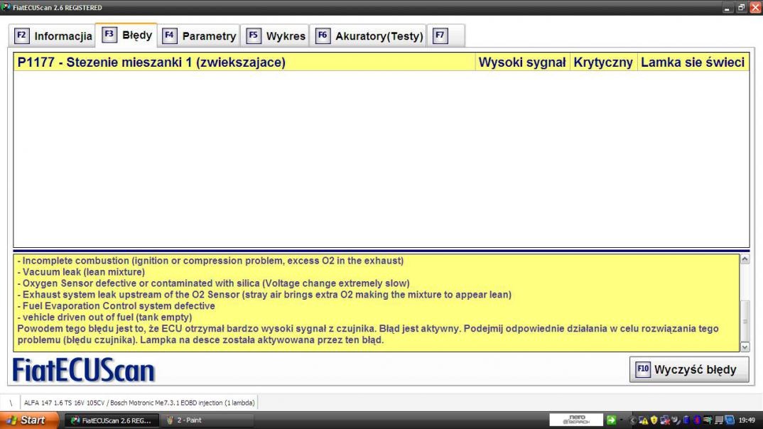Click the Vacuum leak (lean mixture) line

(81, 272)
